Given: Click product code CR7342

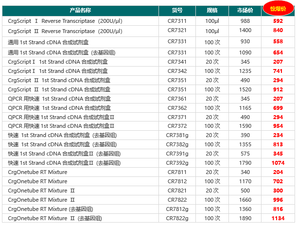Looking at the screenshot, I should point(177,71).
